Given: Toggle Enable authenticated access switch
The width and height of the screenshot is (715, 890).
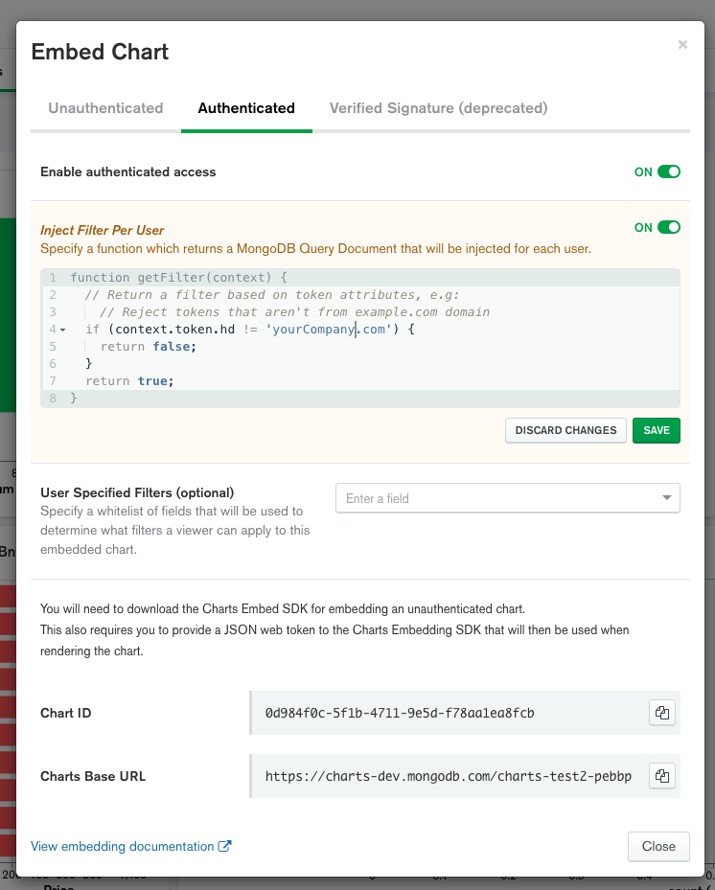Looking at the screenshot, I should click(668, 171).
